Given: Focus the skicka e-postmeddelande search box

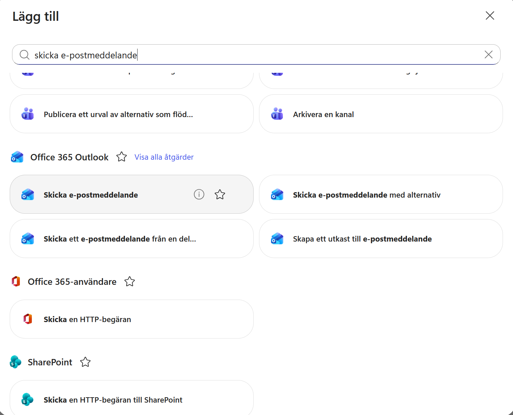Looking at the screenshot, I should [x=256, y=54].
